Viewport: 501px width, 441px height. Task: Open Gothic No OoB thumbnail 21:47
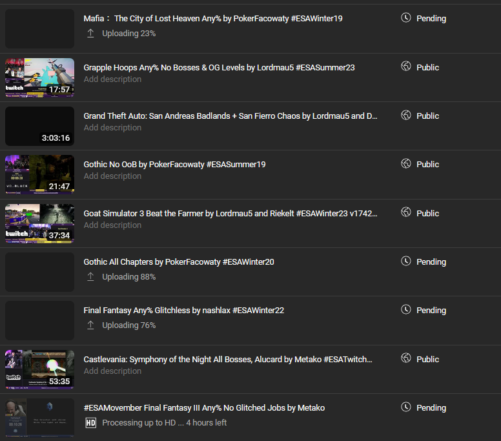tap(39, 175)
